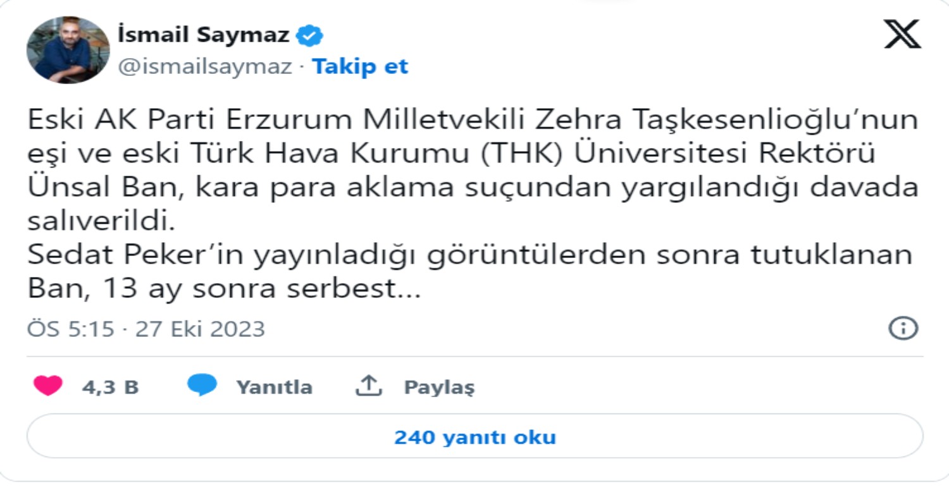This screenshot has height=490, width=949.
Task: Click the blue verified badge beside İsmail Saymaz
Action: pyautogui.click(x=309, y=35)
